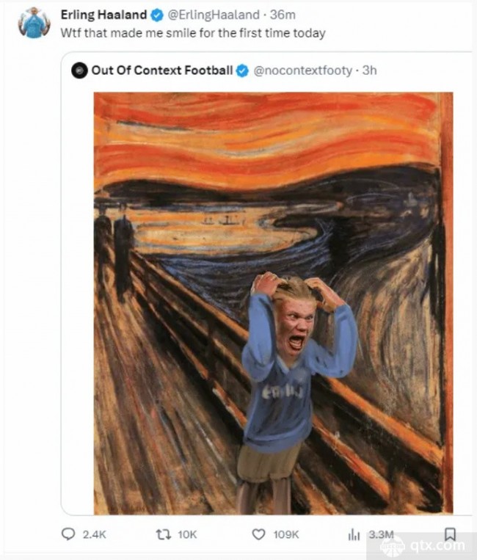This screenshot has width=477, height=560.
Task: Open Out Of Context Football profile name
Action: [162, 70]
